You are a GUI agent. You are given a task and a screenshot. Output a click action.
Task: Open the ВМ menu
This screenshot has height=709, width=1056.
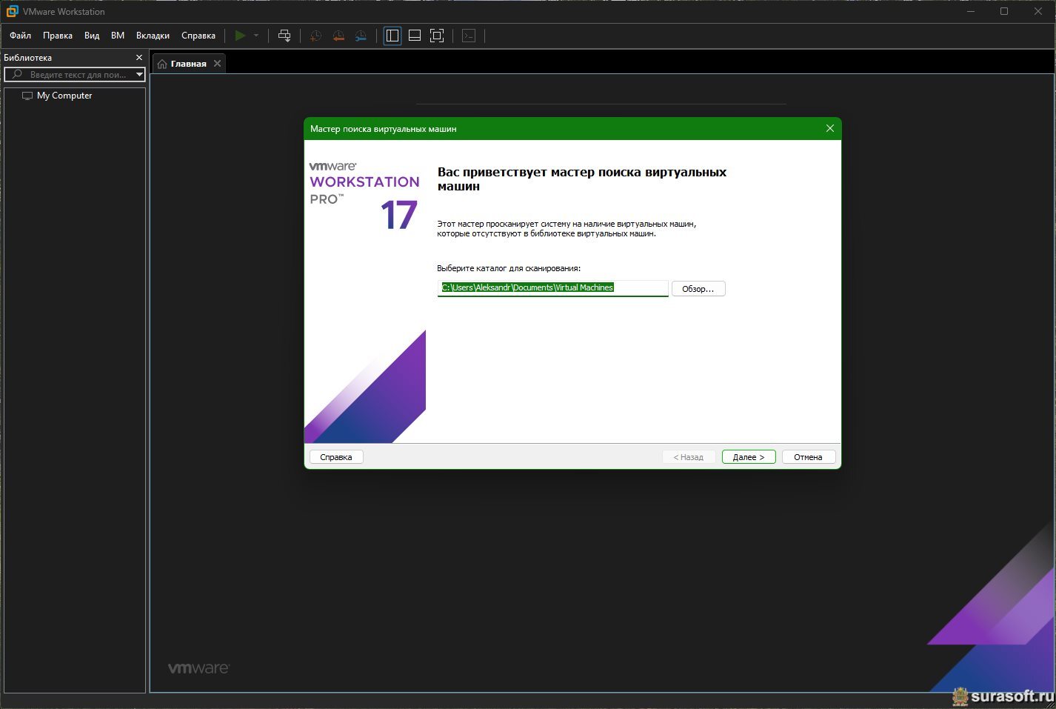tap(118, 36)
